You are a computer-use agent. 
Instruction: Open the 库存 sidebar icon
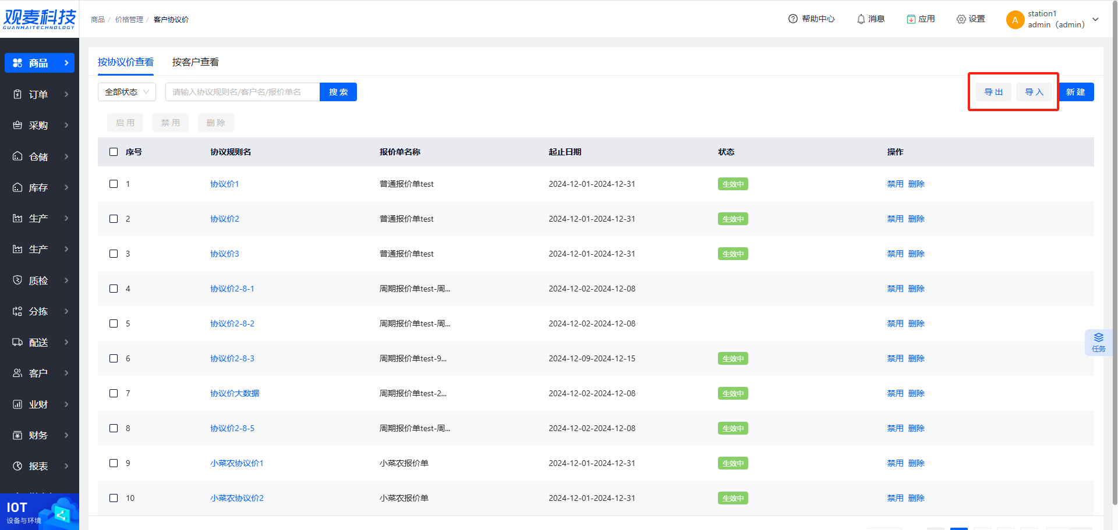(x=17, y=187)
